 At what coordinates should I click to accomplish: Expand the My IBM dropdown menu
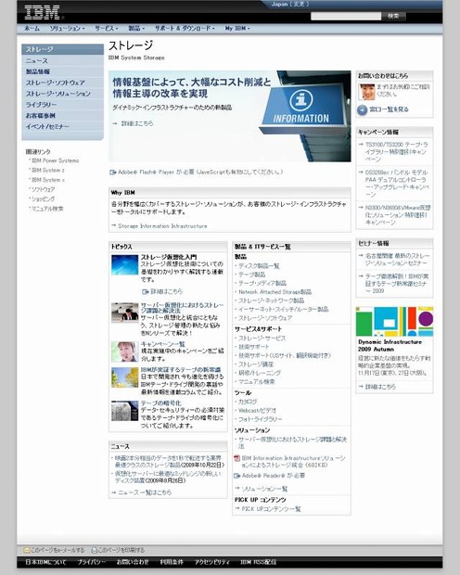pyautogui.click(x=237, y=28)
